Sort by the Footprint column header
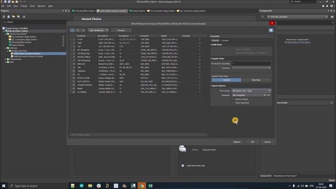Screen dimensions: 336x189 [144, 36]
